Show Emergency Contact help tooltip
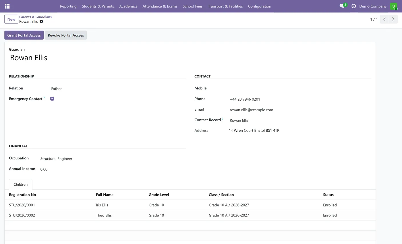 click(44, 98)
